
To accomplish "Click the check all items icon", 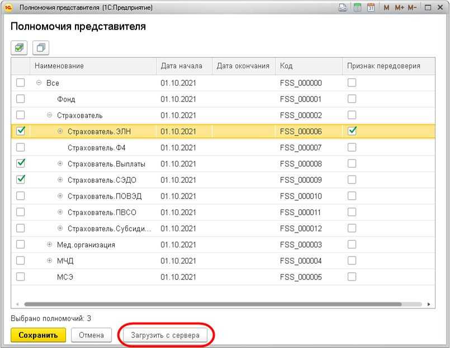I will click(x=20, y=48).
